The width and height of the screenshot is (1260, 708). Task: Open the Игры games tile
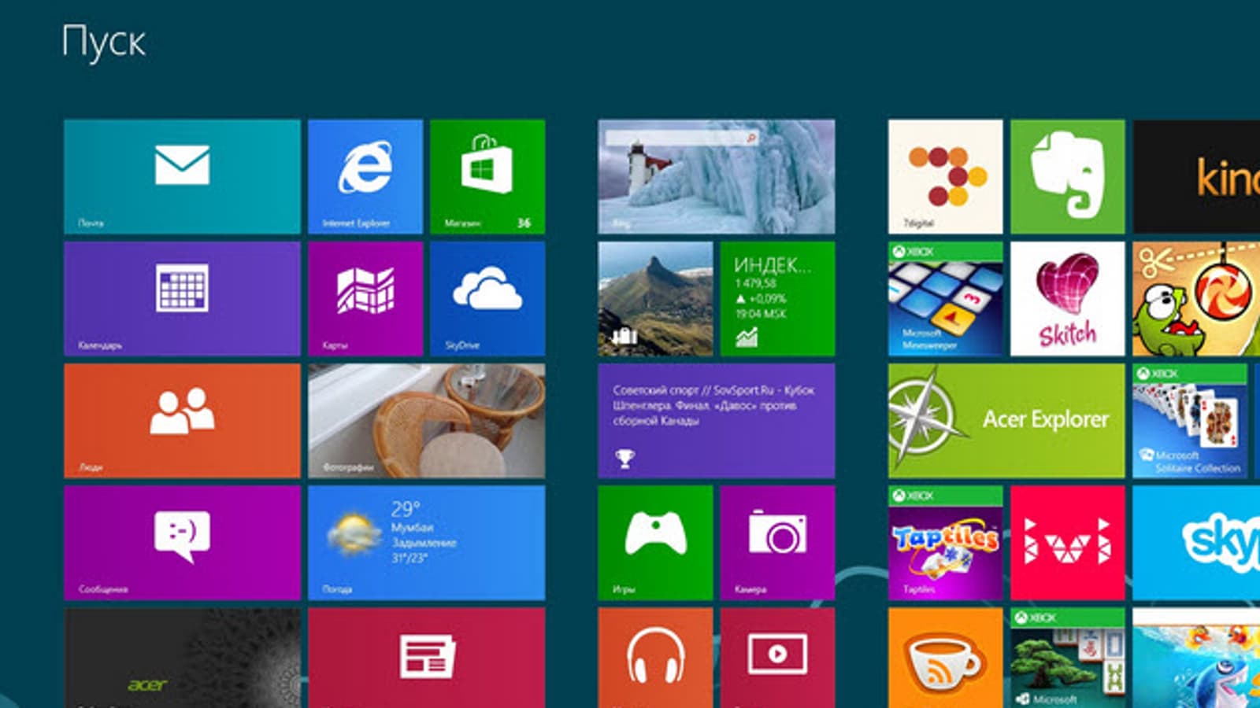coord(655,543)
